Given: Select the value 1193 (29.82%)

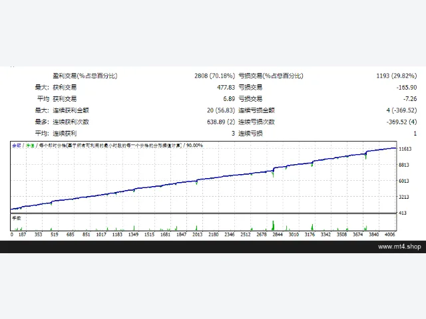Looking at the screenshot, I should click(x=397, y=76).
